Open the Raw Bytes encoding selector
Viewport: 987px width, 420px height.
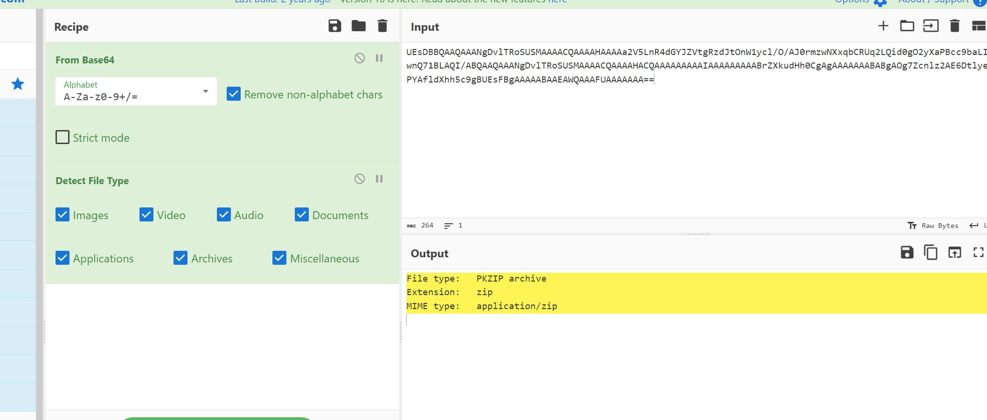coord(933,226)
